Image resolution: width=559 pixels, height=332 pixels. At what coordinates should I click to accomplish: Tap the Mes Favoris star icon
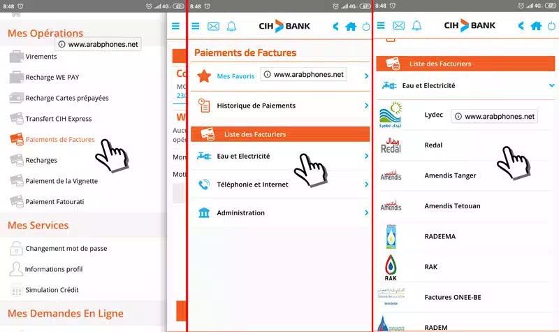click(204, 76)
